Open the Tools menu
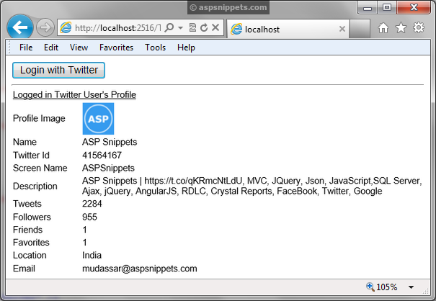The width and height of the screenshot is (436, 301). tap(155, 48)
